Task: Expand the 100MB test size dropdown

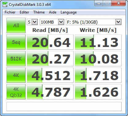Action: [52, 22]
